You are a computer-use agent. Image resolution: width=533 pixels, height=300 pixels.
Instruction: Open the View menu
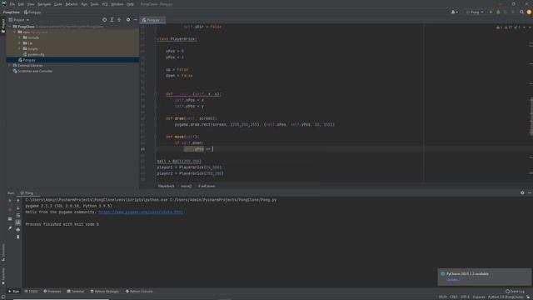[31, 4]
